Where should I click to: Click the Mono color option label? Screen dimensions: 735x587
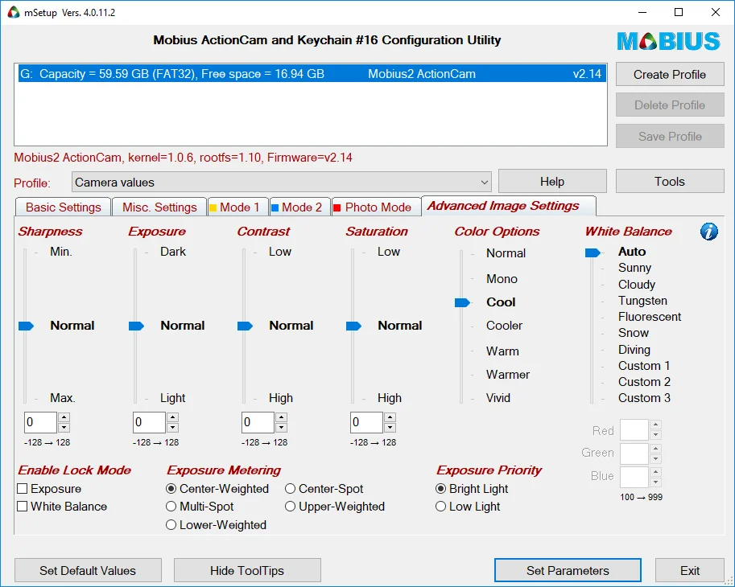pos(502,279)
